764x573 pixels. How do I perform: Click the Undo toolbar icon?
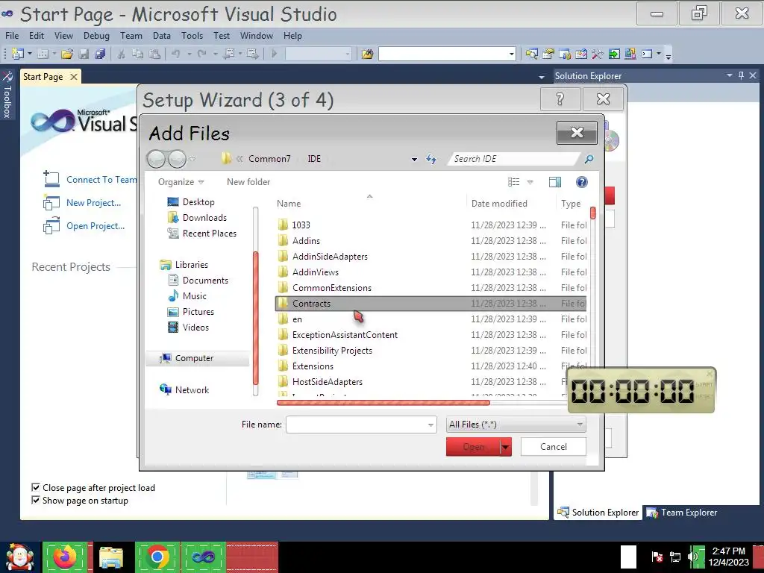pos(176,54)
